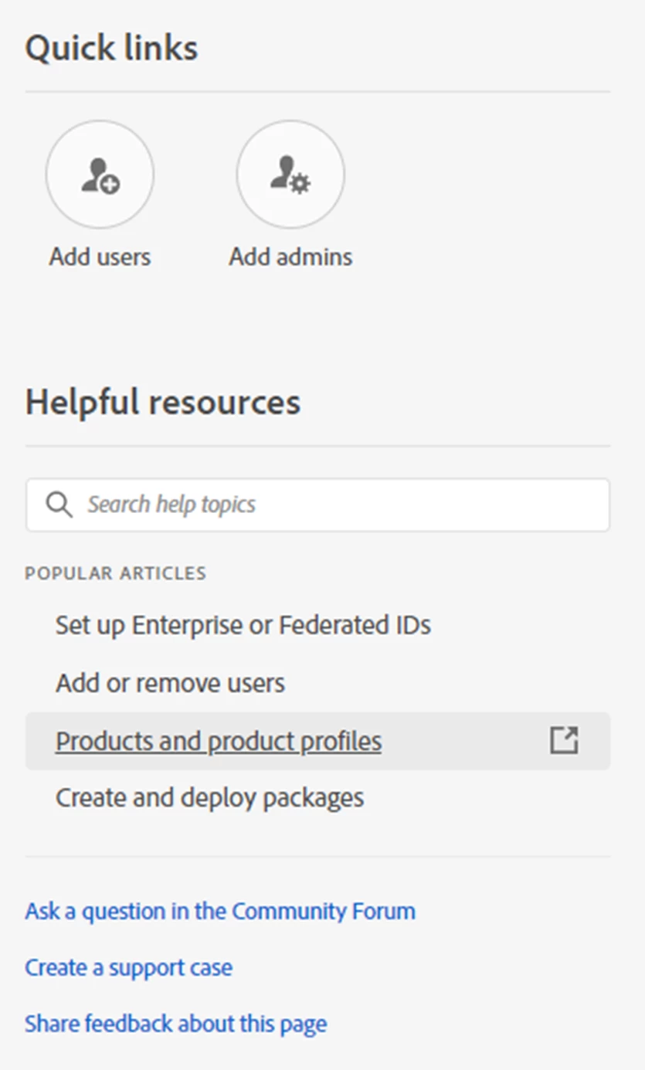
Task: Ask a question in the Community Forum
Action: click(220, 911)
